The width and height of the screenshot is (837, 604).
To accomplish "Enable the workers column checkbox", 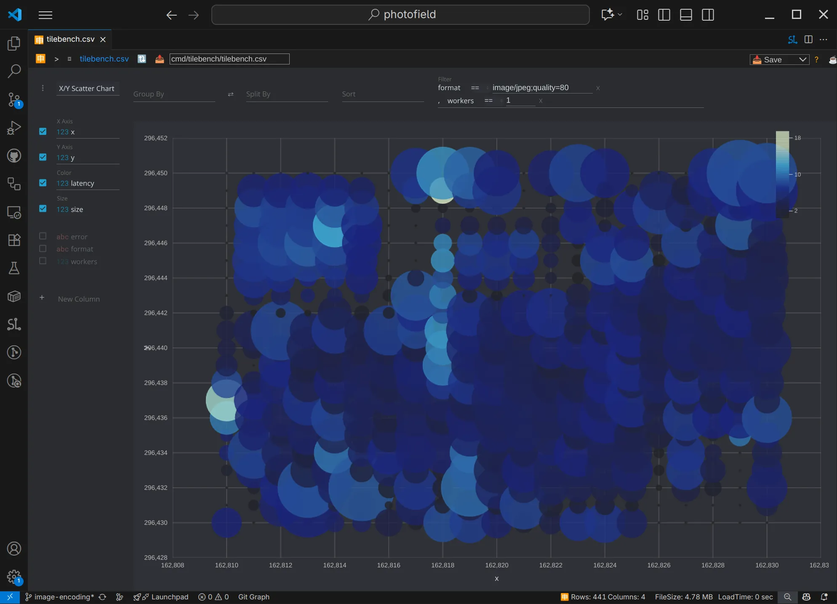I will coord(43,261).
